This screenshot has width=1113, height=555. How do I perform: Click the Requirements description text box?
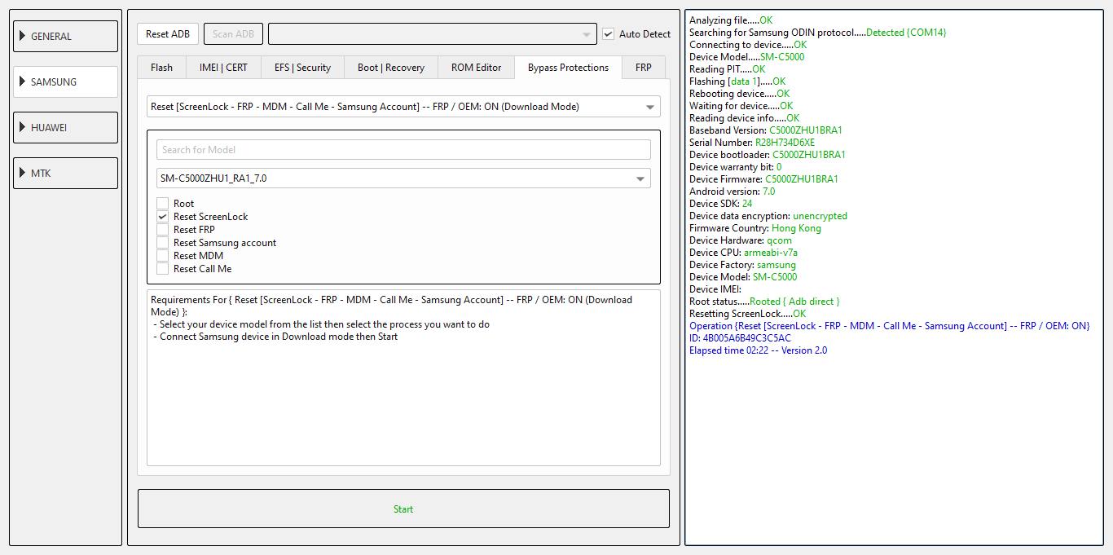tap(403, 378)
